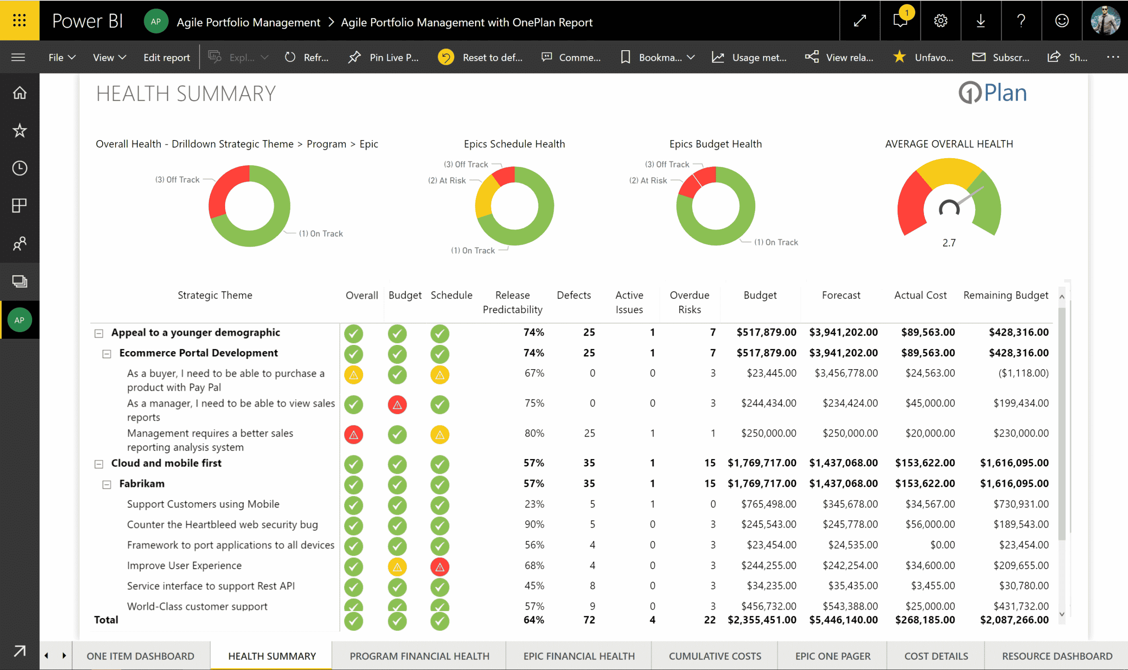Toggle the hamburger navigation pane icon
Viewport: 1128px width, 670px height.
coord(18,57)
